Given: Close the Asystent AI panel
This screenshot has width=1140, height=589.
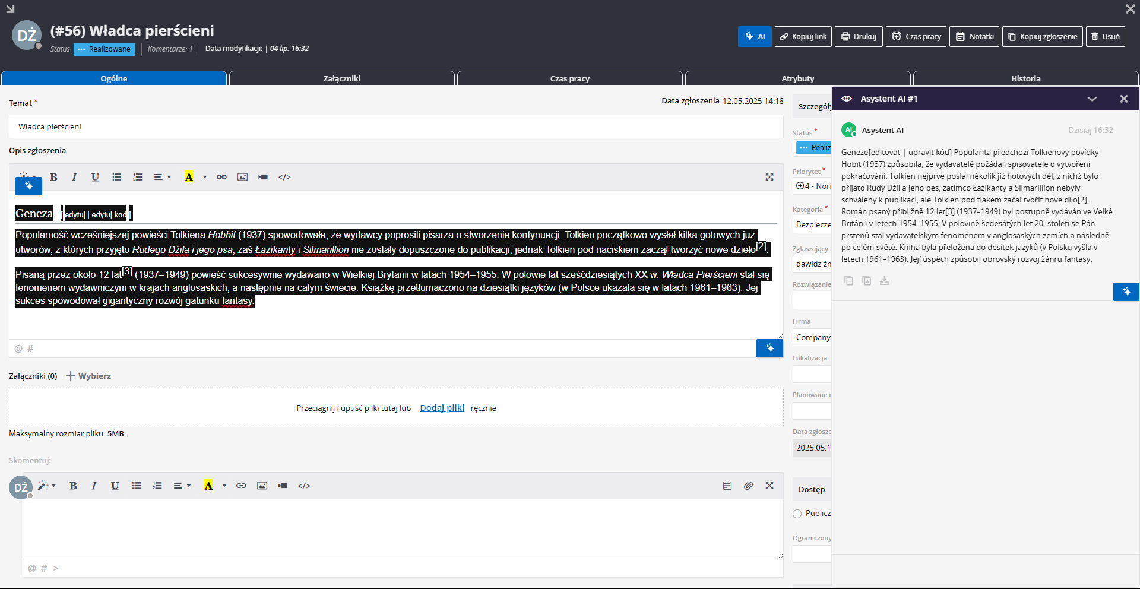Looking at the screenshot, I should [x=1123, y=99].
